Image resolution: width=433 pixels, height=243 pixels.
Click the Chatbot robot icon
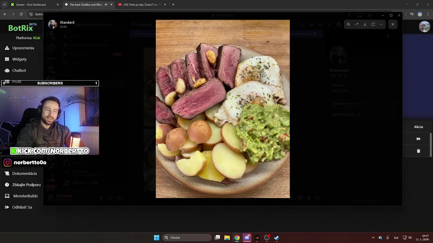7,70
